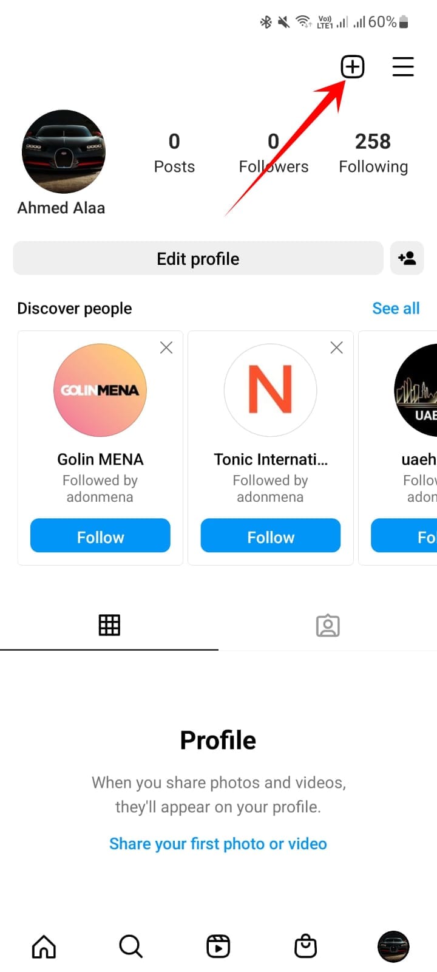
Task: Go to the Home feed icon
Action: (x=44, y=946)
